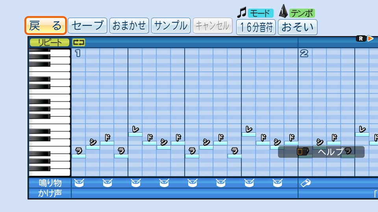Select the rightmost レ note in measure 2
378x212 pixels.
point(362,134)
